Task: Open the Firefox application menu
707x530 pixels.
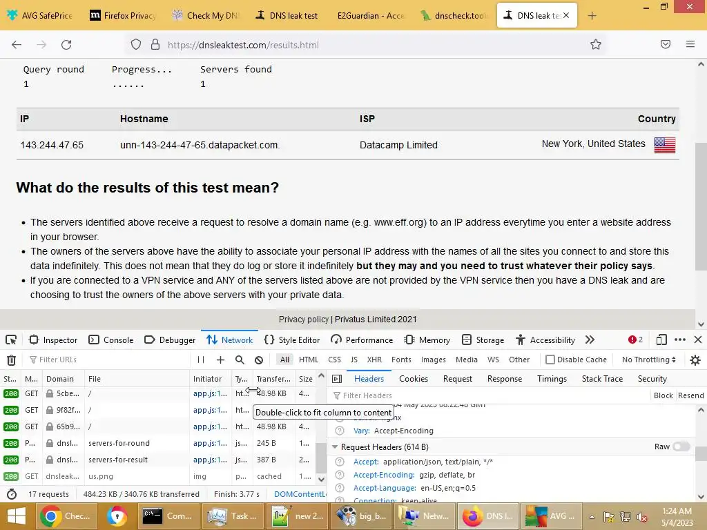Action: [690, 44]
